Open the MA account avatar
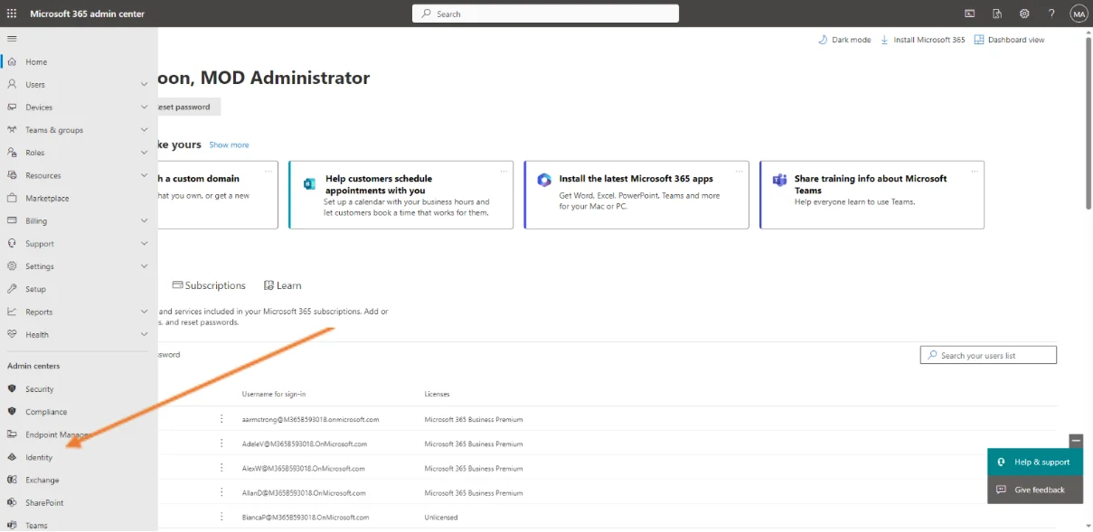This screenshot has width=1093, height=532. tap(1078, 14)
